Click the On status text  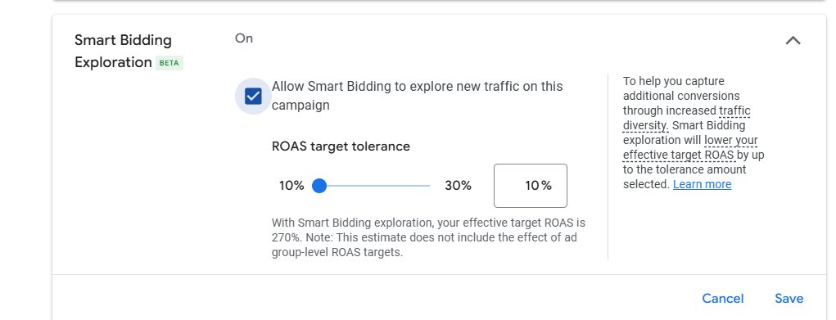click(x=244, y=38)
